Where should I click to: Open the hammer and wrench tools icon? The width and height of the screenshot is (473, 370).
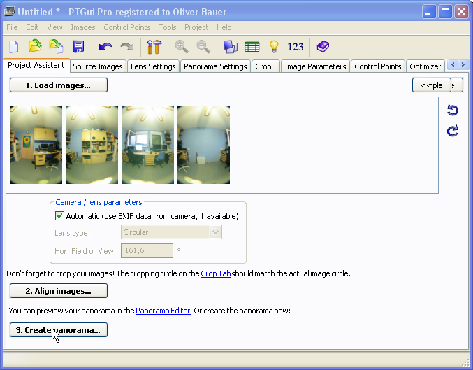154,47
